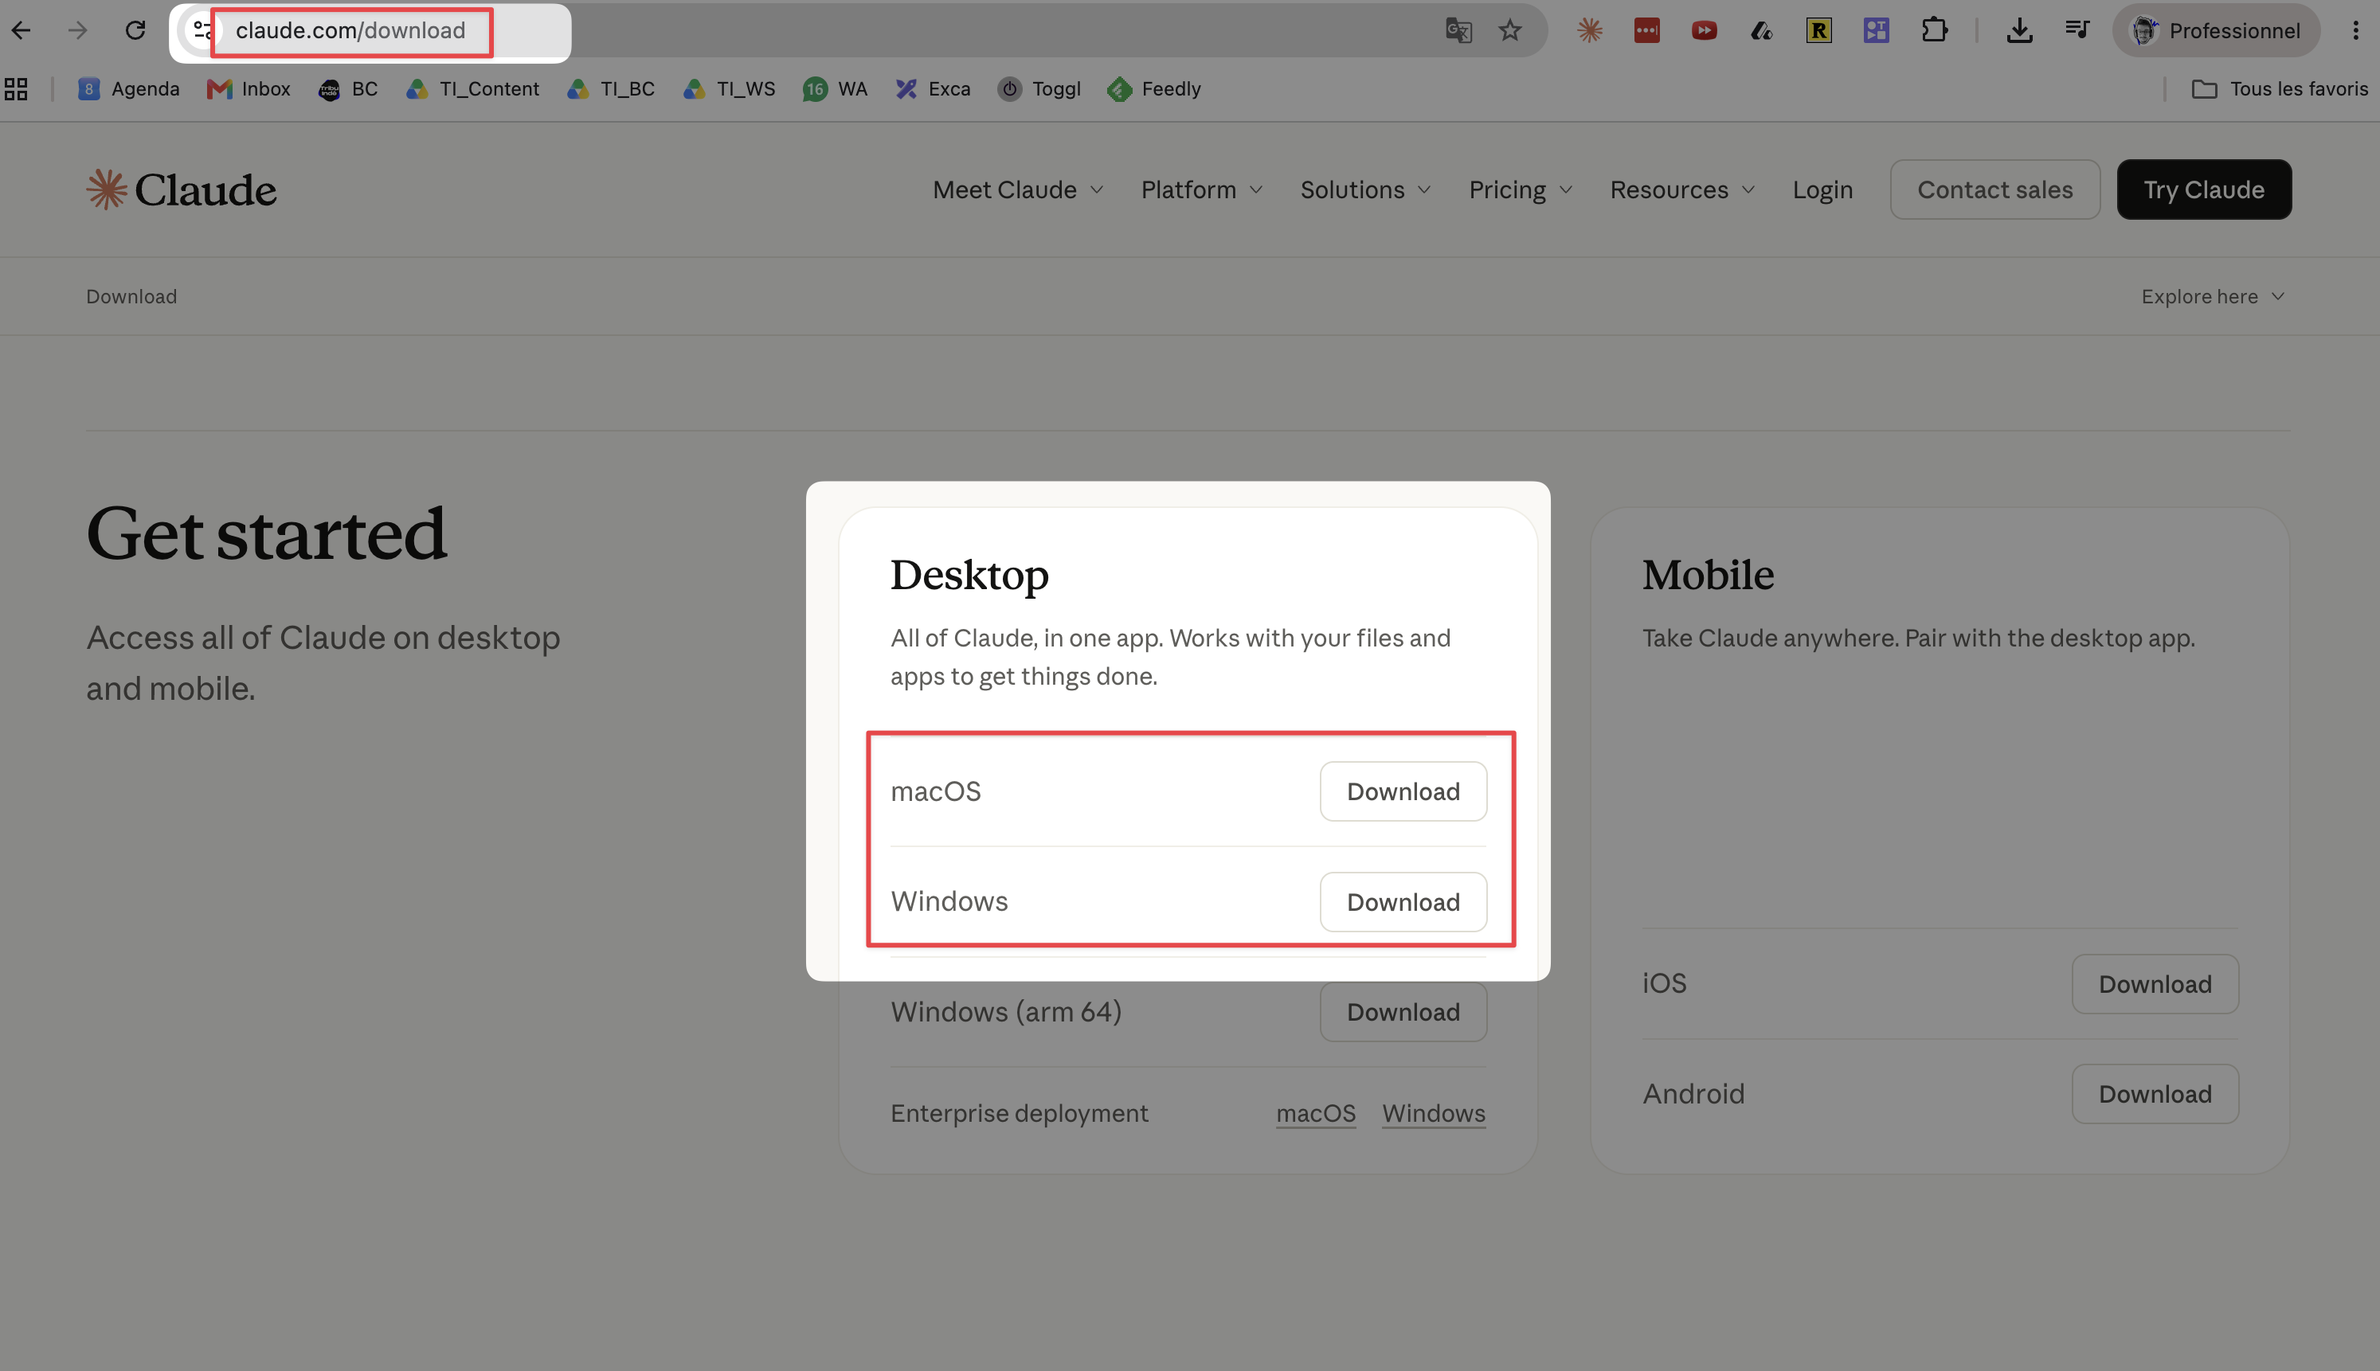Bookmark this page with star icon
The height and width of the screenshot is (1371, 2380).
pyautogui.click(x=1511, y=30)
